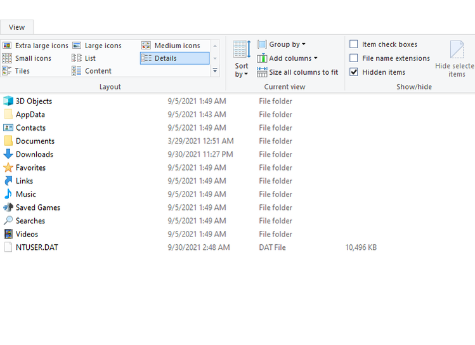Open the Add columns dropdown
Screen dimensions: 475x345
(287, 58)
